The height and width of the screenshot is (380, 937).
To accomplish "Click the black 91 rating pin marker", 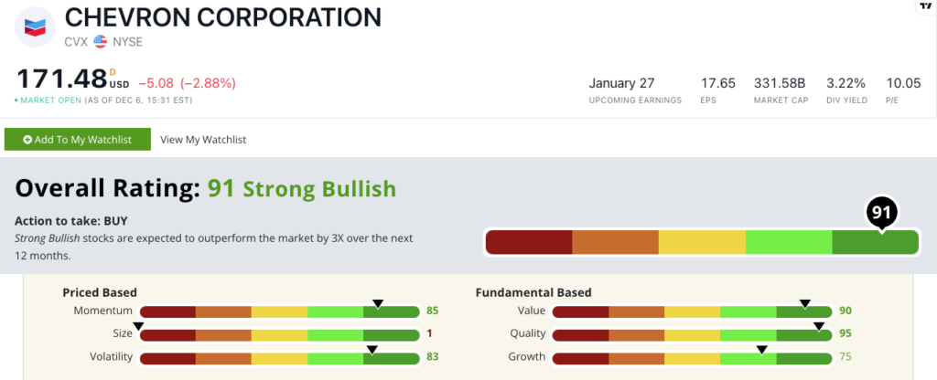I will (881, 215).
